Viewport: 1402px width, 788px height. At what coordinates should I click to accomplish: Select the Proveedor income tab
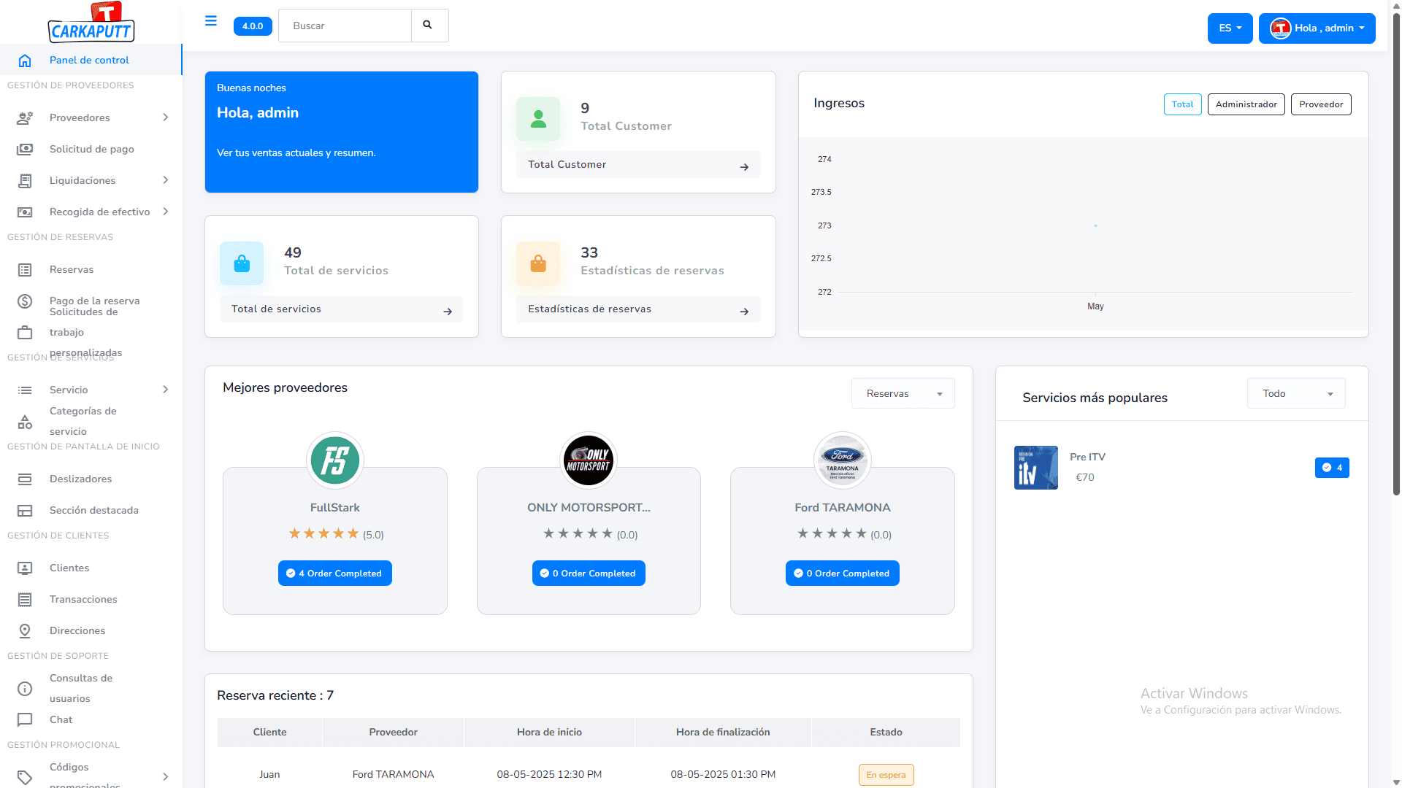click(1322, 104)
